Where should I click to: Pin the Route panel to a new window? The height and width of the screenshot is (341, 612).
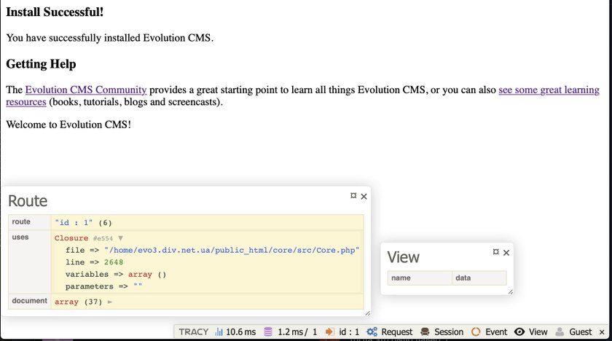tap(353, 196)
